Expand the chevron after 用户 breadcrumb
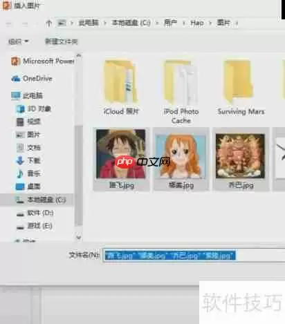285x324 pixels. click(184, 23)
